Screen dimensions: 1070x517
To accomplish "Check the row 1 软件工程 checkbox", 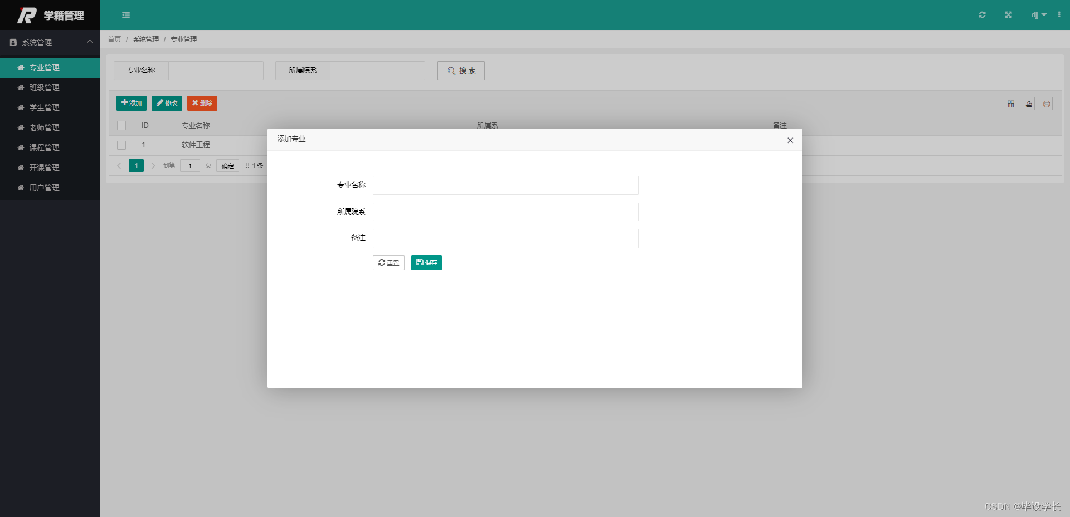I will click(x=121, y=145).
